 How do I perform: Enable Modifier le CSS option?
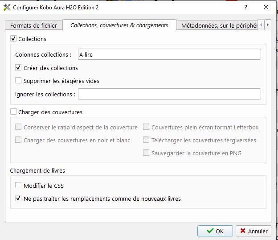(x=18, y=185)
